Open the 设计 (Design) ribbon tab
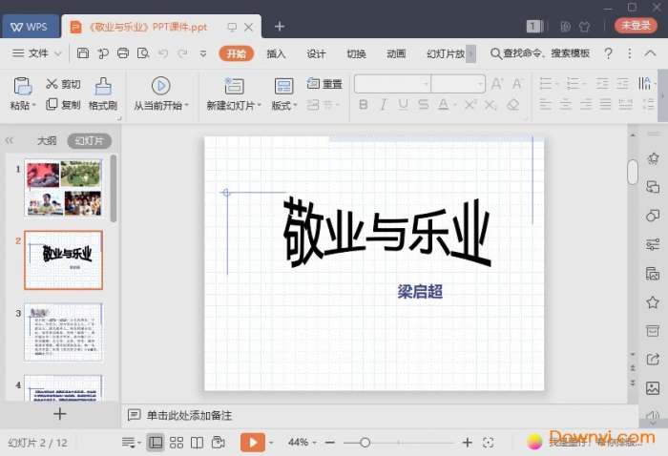The height and width of the screenshot is (456, 668). (316, 53)
